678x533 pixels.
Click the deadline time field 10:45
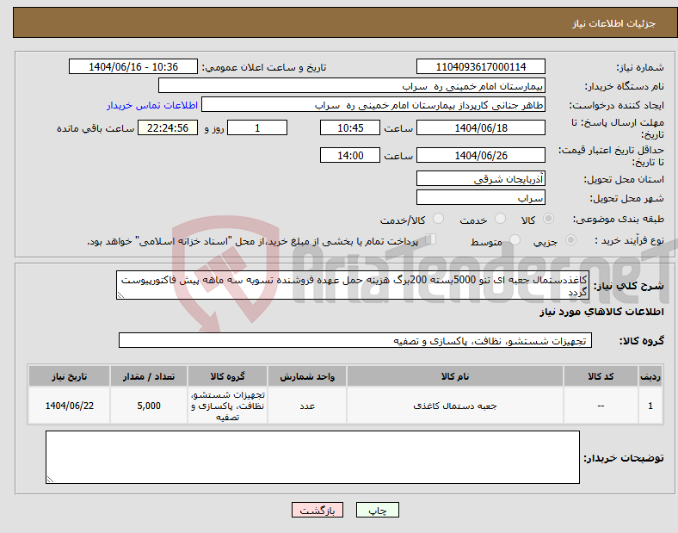click(350, 127)
